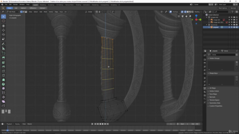Select the Inset Faces tool

pyautogui.click(x=3, y=63)
